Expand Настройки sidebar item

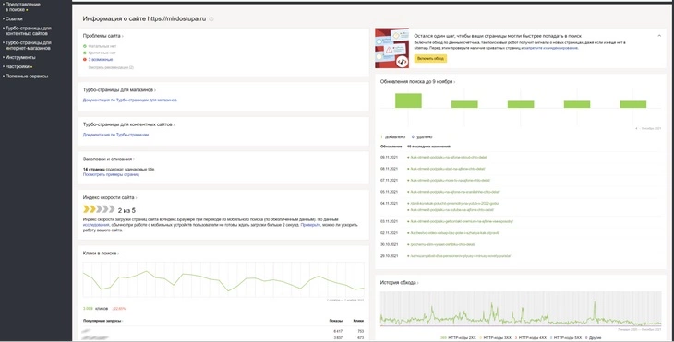tap(18, 66)
